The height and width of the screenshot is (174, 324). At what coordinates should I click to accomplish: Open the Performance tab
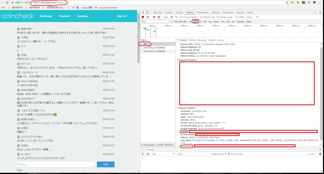pos(203,12)
